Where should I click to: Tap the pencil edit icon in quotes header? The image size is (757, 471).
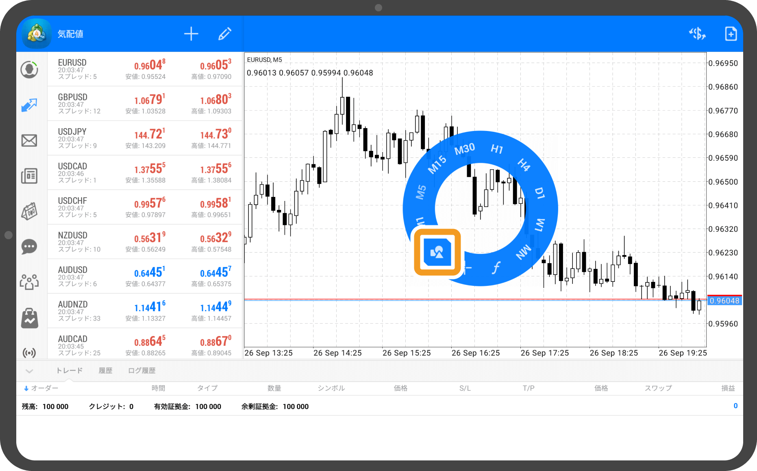224,34
